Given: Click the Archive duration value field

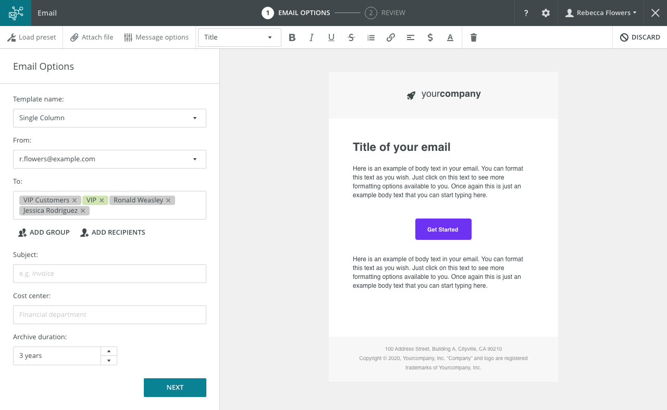Looking at the screenshot, I should 57,356.
